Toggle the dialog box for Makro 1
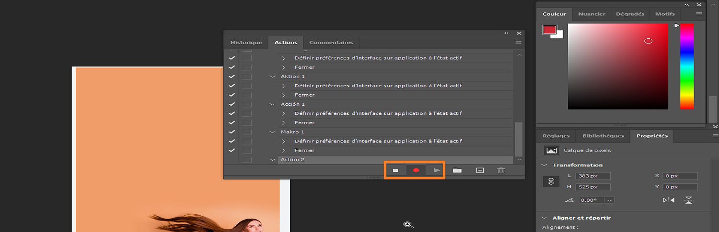 point(247,132)
